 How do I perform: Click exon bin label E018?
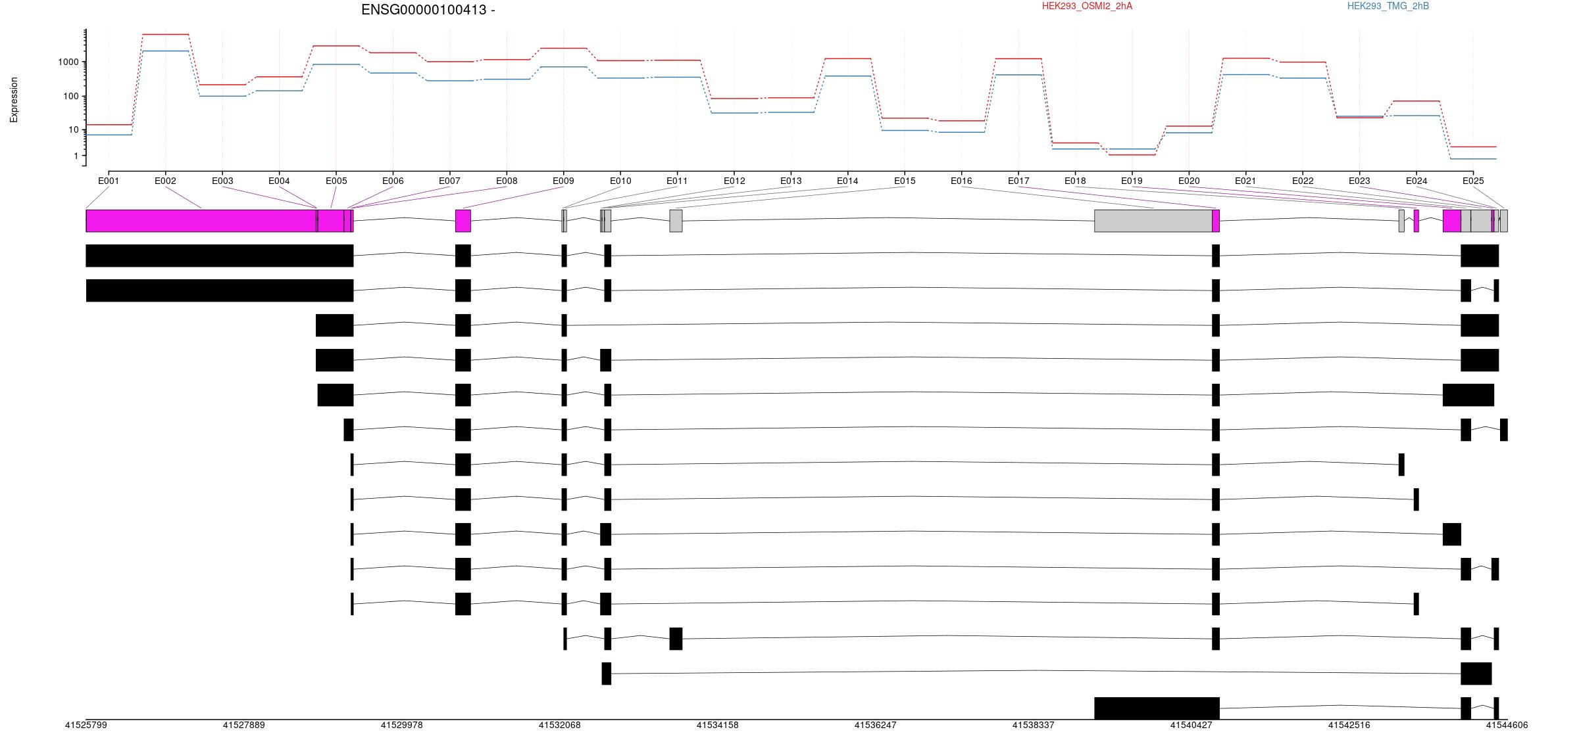[1075, 181]
